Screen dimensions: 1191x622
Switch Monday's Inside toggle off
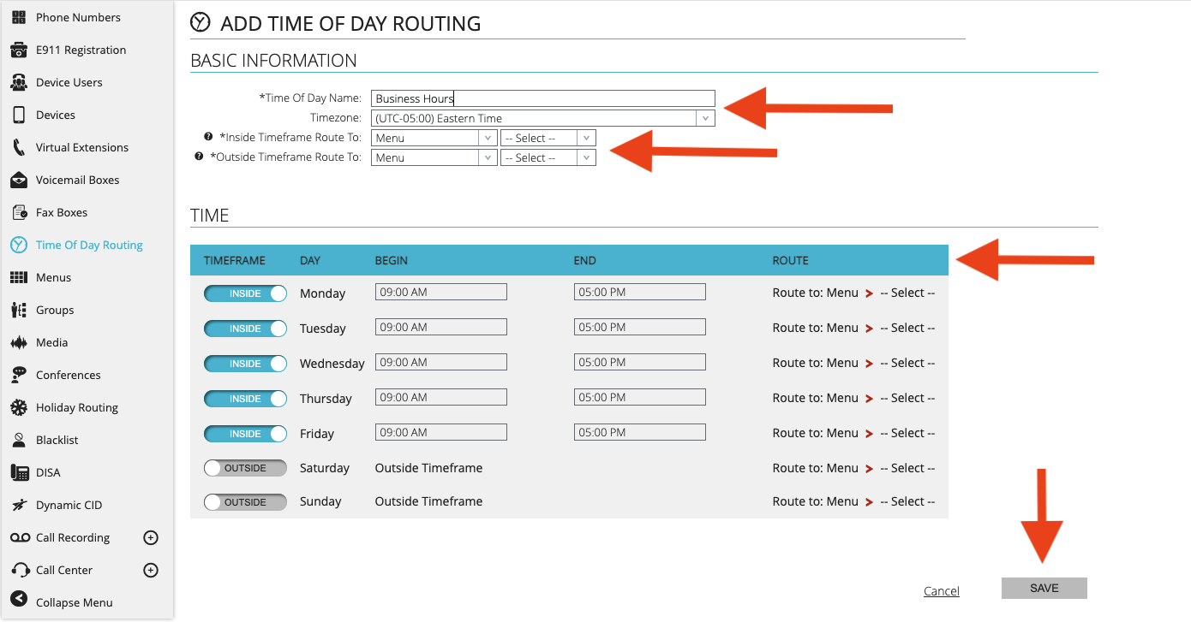245,293
